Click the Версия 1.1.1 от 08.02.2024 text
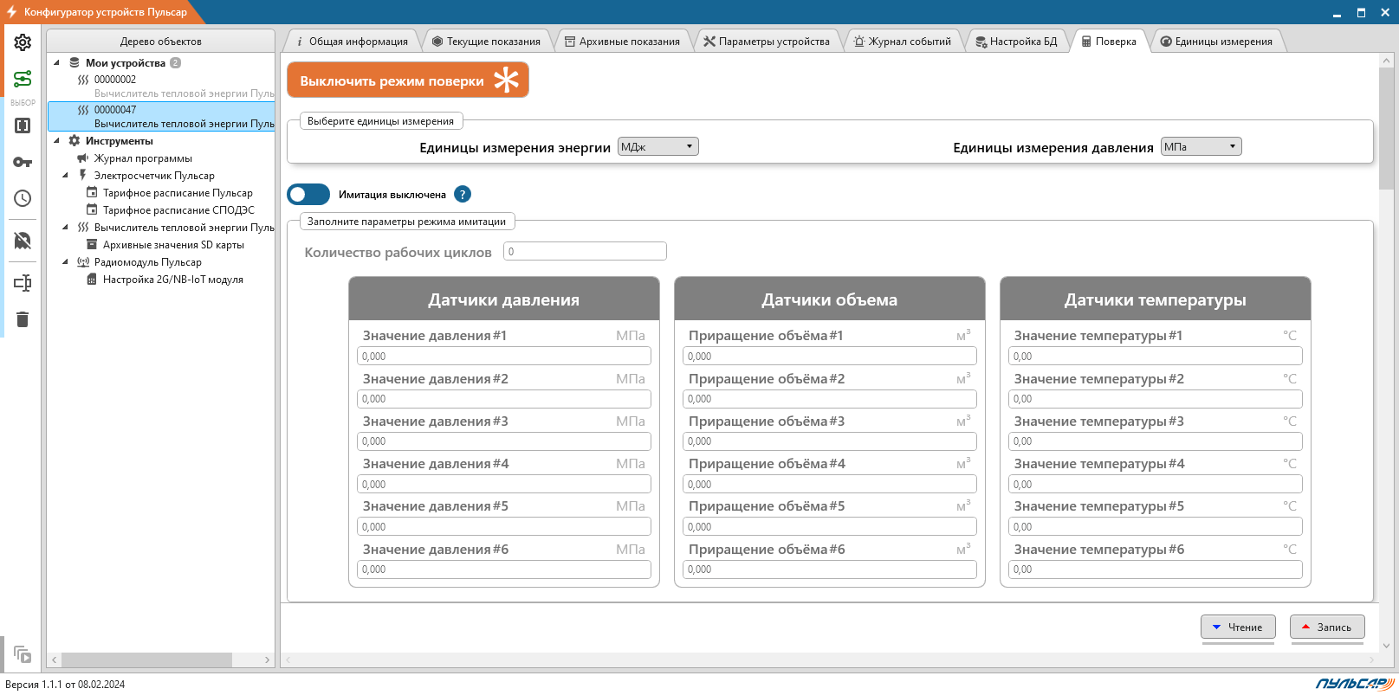1399x695 pixels. click(x=65, y=685)
